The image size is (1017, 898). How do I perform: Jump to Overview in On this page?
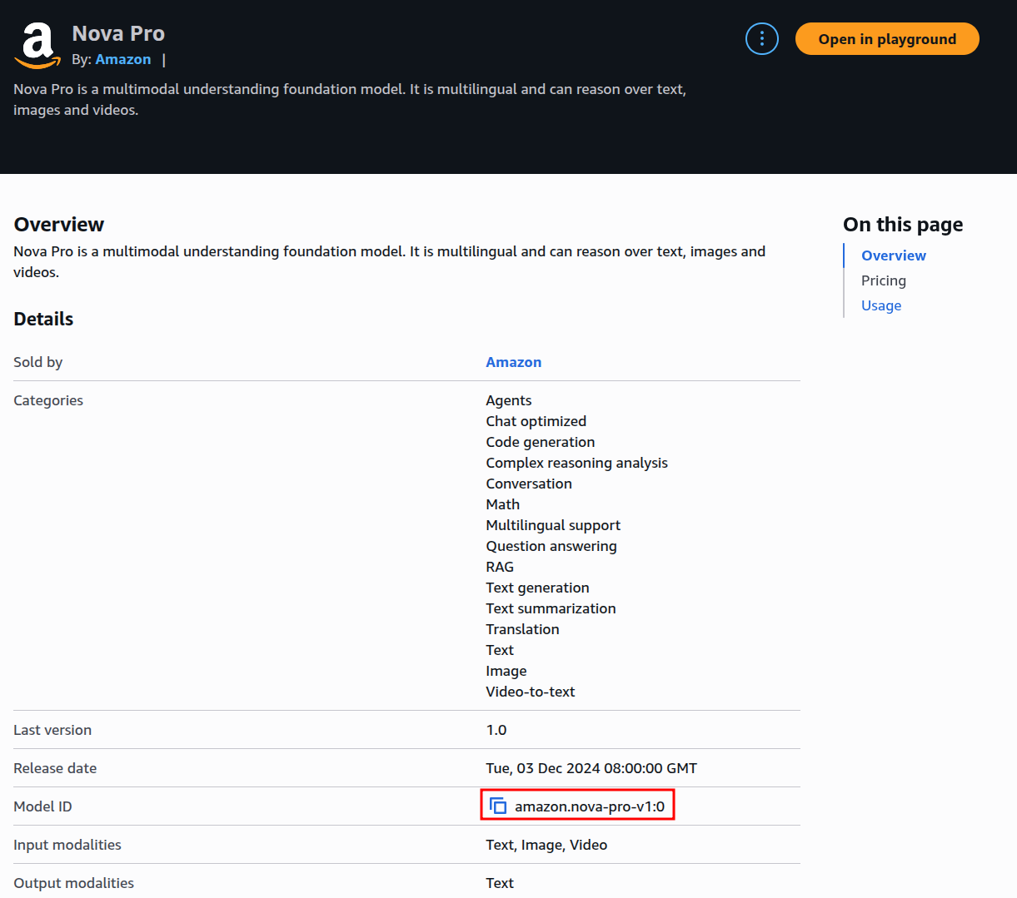894,256
